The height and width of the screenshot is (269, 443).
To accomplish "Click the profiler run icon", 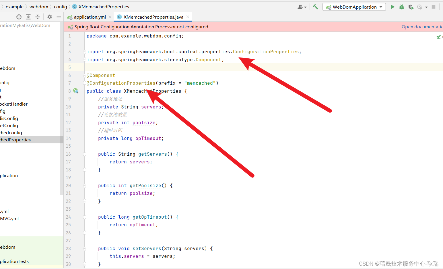I will 420,7.
